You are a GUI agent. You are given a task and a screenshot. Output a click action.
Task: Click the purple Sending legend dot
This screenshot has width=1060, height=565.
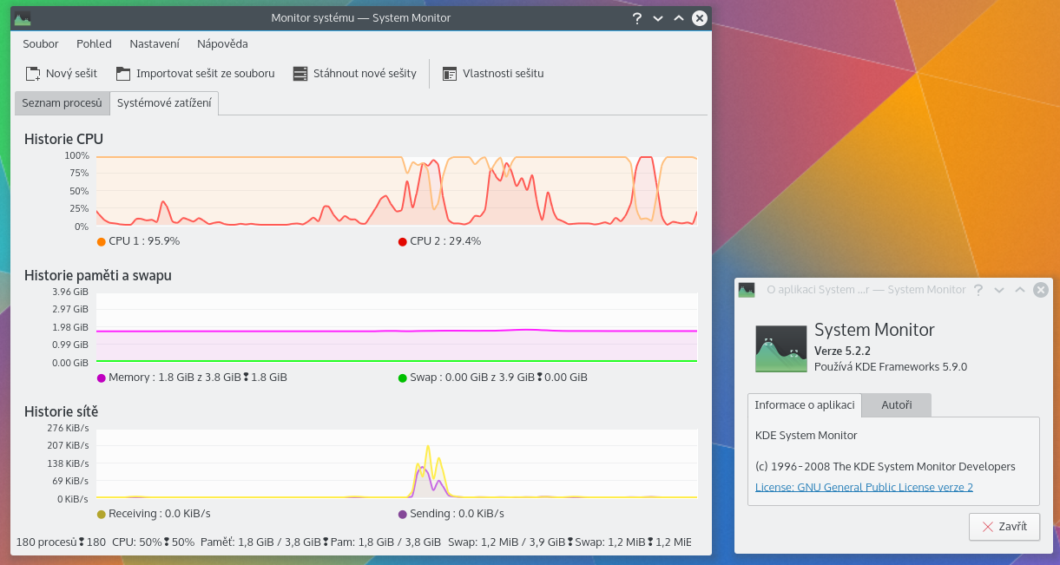pyautogui.click(x=403, y=515)
